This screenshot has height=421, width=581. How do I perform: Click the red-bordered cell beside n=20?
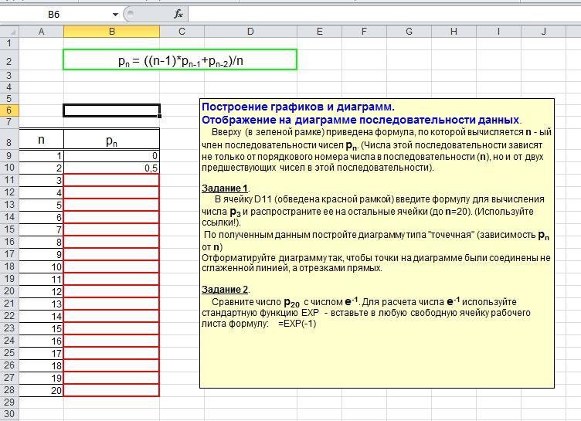tap(111, 390)
